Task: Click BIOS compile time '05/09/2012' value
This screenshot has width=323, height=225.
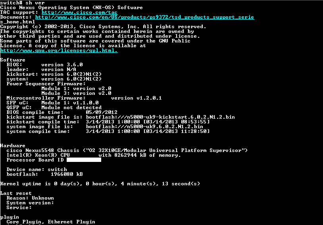Action: (x=102, y=112)
